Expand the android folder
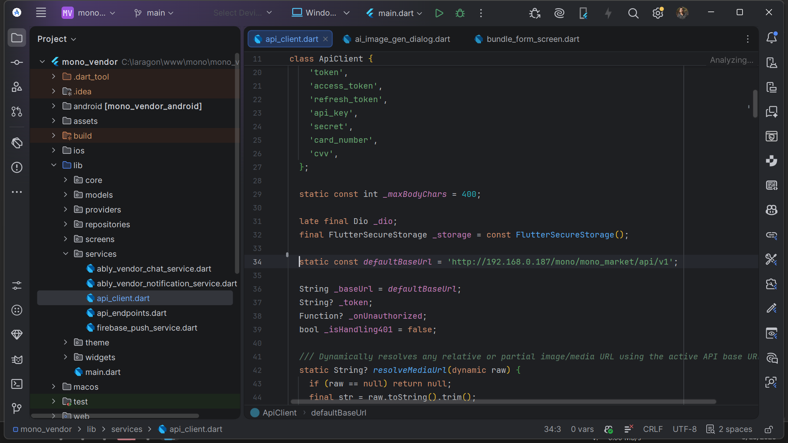 click(54, 106)
